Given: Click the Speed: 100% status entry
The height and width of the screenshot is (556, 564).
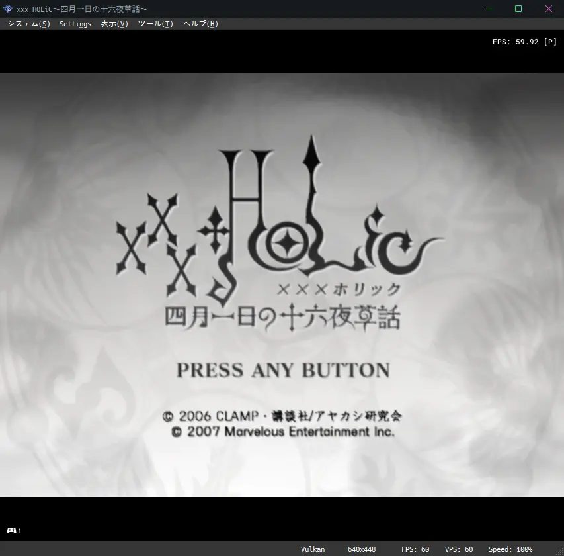Looking at the screenshot, I should click(x=510, y=549).
